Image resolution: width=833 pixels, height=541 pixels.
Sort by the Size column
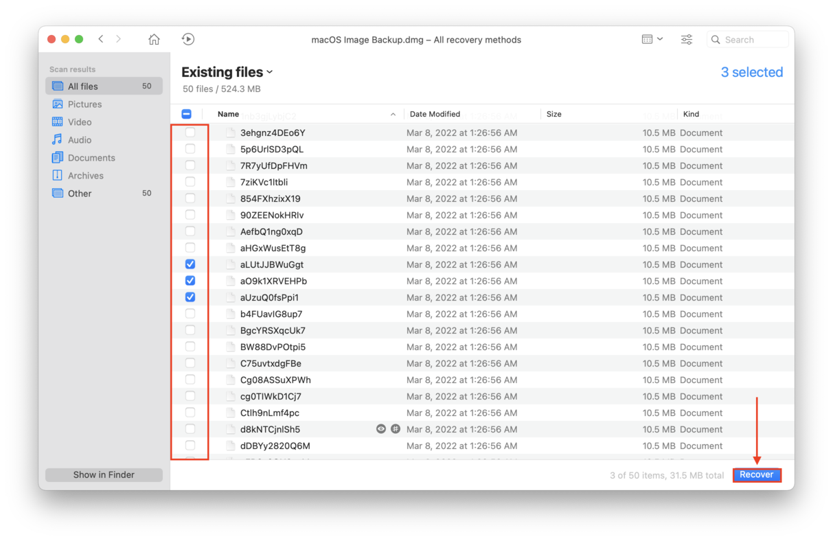pyautogui.click(x=554, y=114)
